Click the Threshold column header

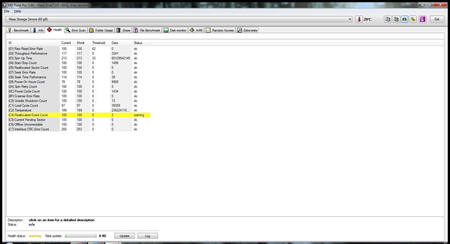click(x=100, y=43)
